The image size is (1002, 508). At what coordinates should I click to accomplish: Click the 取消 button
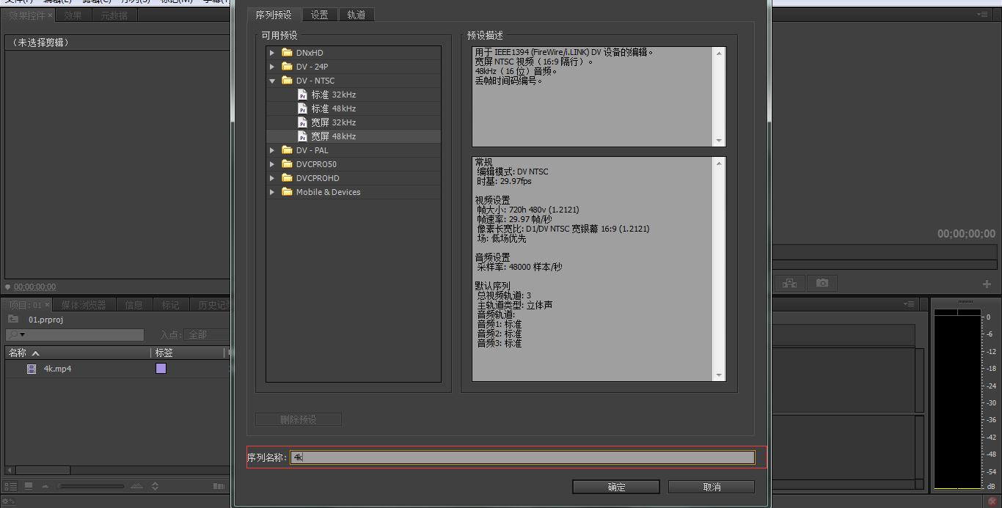pyautogui.click(x=711, y=487)
